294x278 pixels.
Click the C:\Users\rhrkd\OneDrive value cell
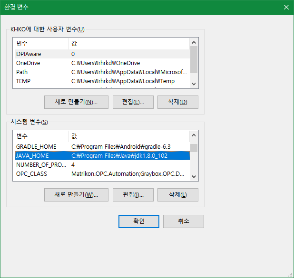(106, 63)
